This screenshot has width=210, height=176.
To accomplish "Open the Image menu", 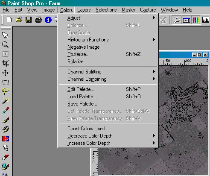I will point(48,10).
